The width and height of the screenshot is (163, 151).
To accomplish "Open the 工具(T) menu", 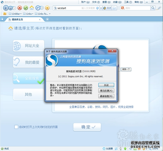I will pyautogui.click(x=128, y=2).
